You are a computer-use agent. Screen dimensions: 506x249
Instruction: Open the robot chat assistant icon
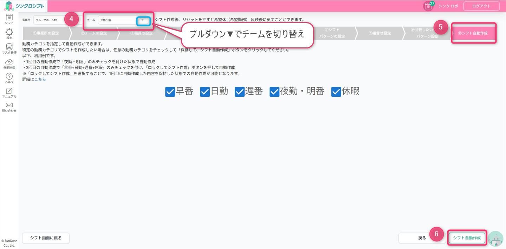(496, 238)
